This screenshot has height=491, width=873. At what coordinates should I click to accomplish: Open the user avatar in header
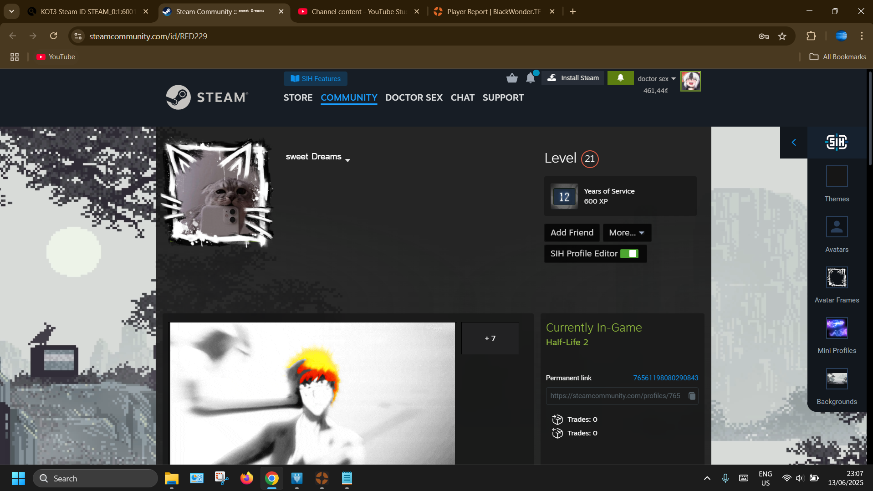690,82
